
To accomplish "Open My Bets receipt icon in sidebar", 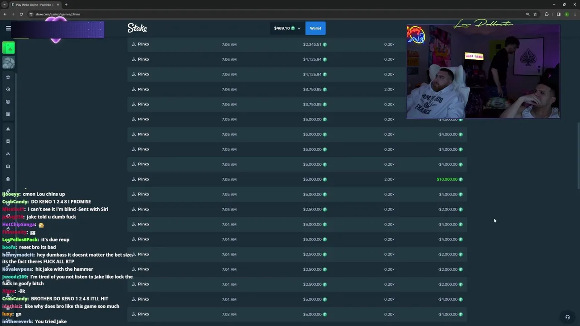I will pos(8,115).
